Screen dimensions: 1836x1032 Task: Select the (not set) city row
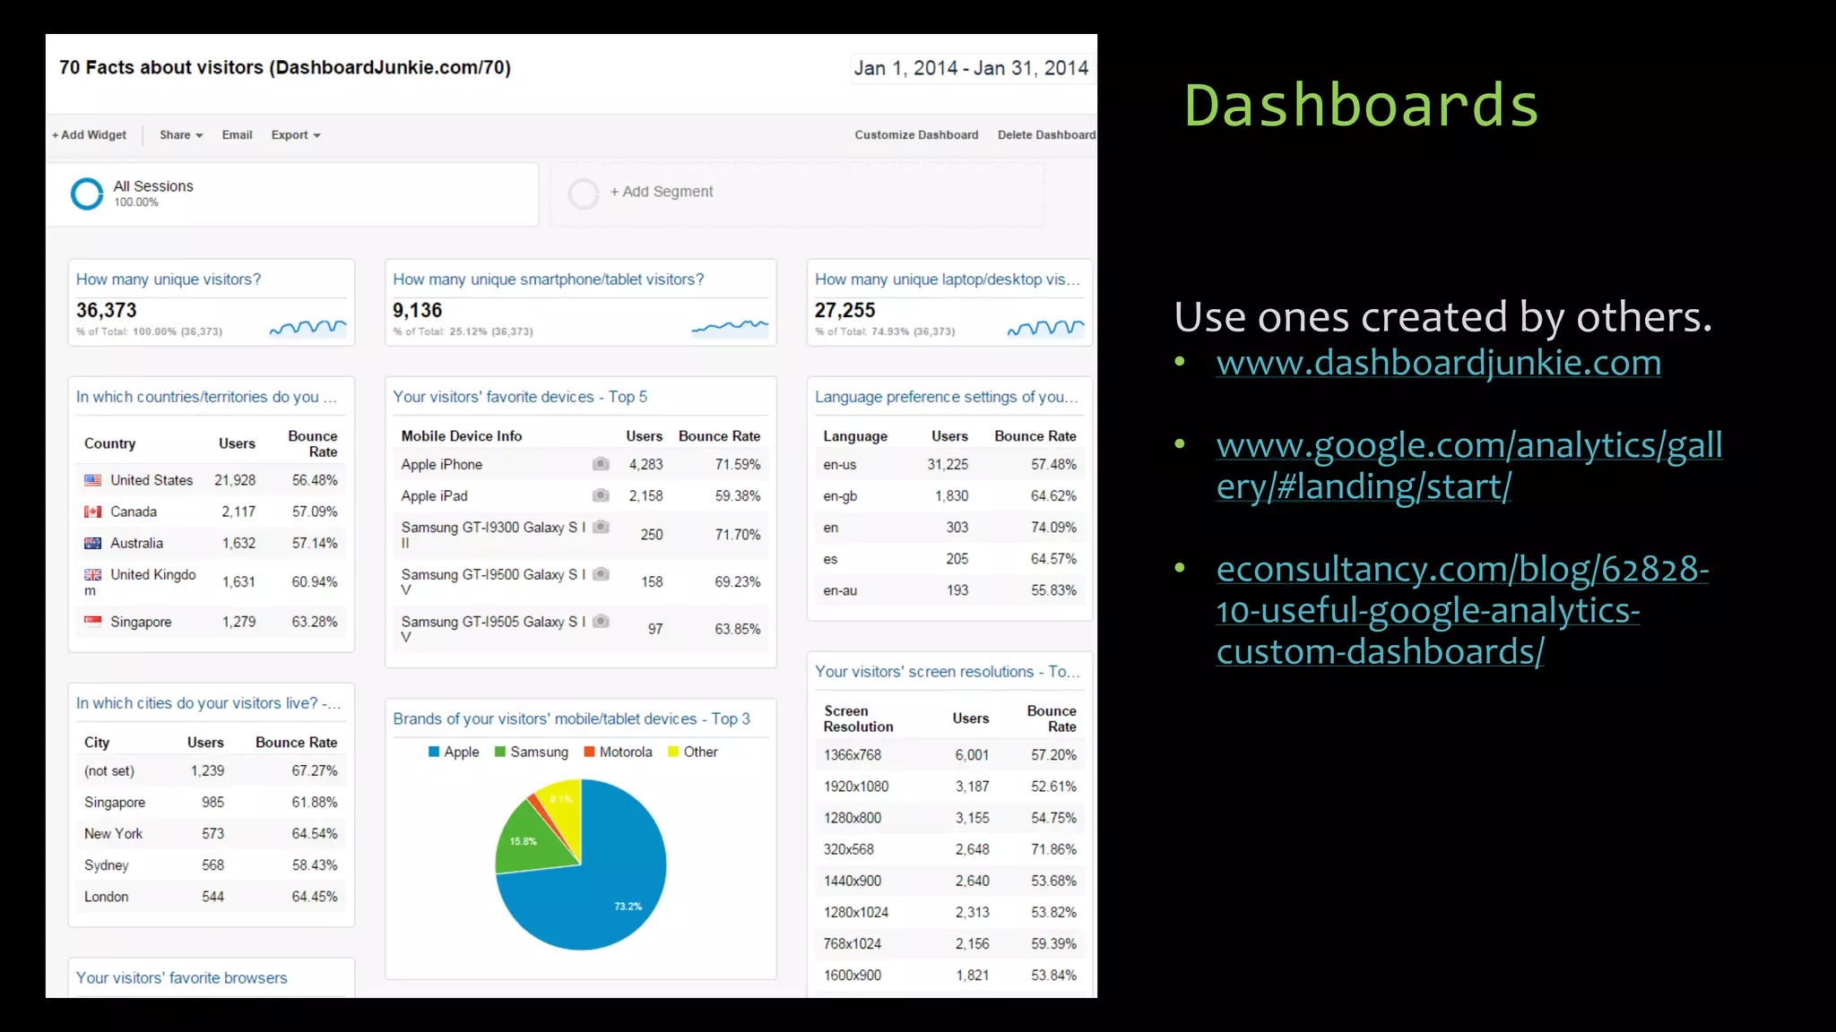click(211, 770)
